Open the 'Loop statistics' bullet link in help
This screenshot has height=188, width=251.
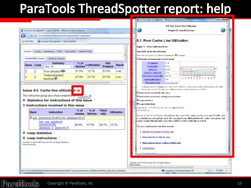[x=149, y=148]
